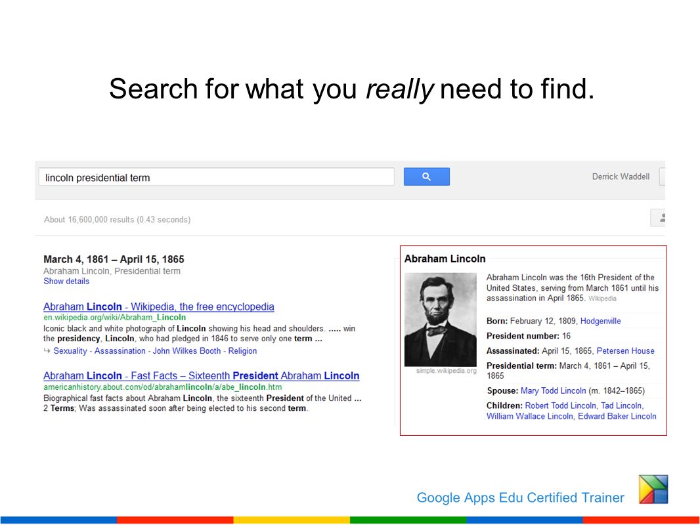Click the en.wikipedia.org/wiki/Abraham_Lincoln green URL
Image resolution: width=700 pixels, height=525 pixels.
tap(115, 317)
